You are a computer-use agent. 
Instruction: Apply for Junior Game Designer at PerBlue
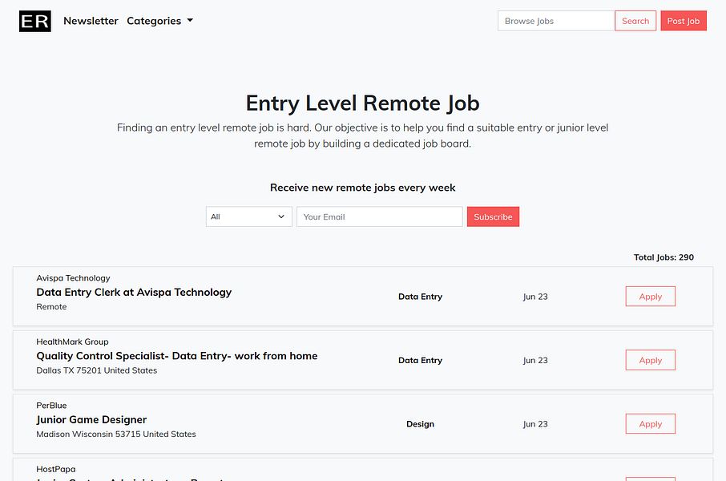pos(650,423)
